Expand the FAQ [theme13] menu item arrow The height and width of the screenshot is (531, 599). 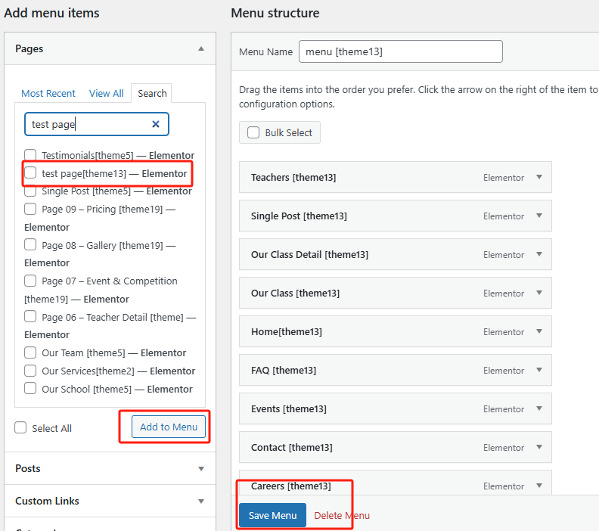coord(539,370)
